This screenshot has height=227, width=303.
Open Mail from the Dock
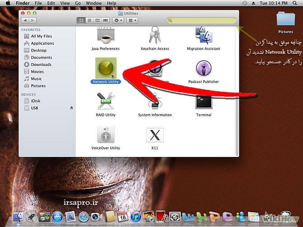[x=71, y=217]
